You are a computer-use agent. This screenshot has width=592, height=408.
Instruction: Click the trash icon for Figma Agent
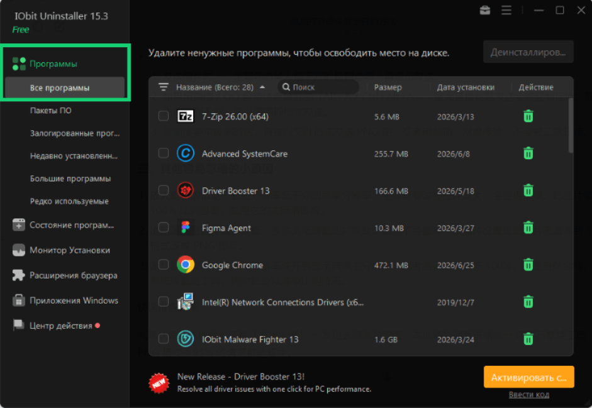tap(528, 228)
